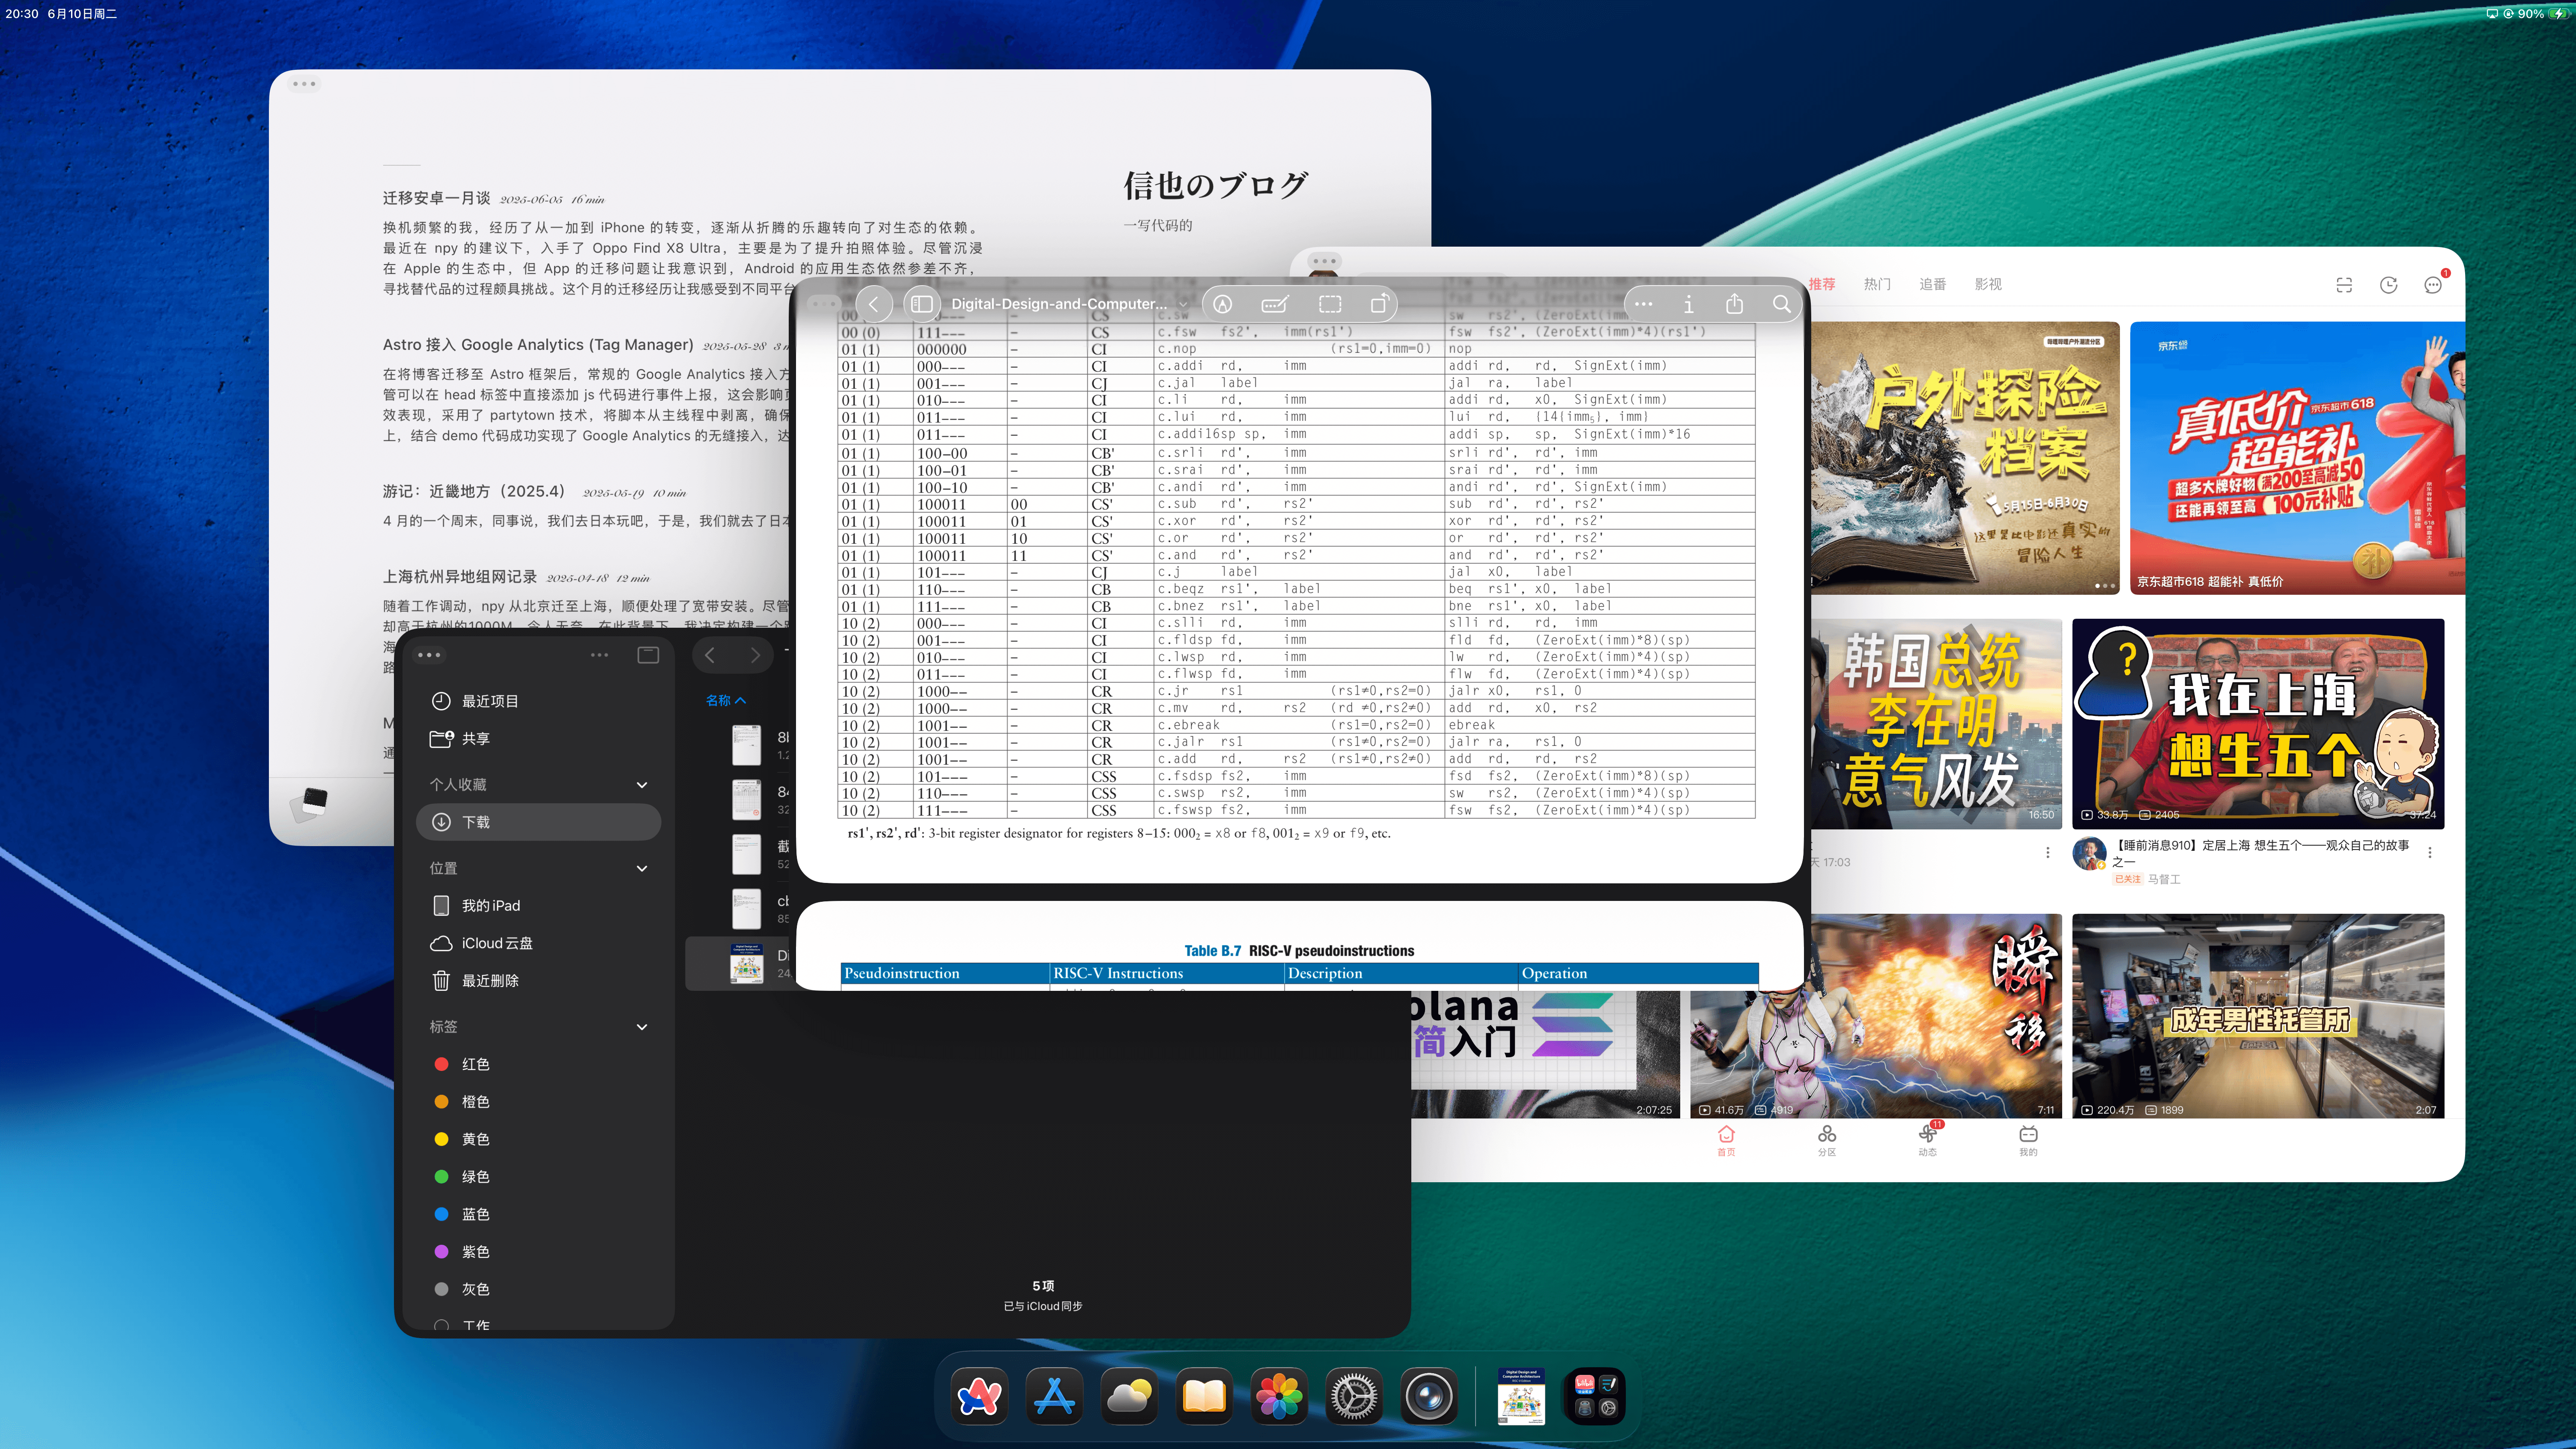Open Bilibili messages speech-bubble icon
2576x1449 pixels.
click(2432, 285)
